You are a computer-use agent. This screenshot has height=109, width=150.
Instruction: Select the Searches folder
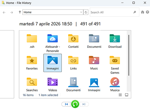point(32,84)
